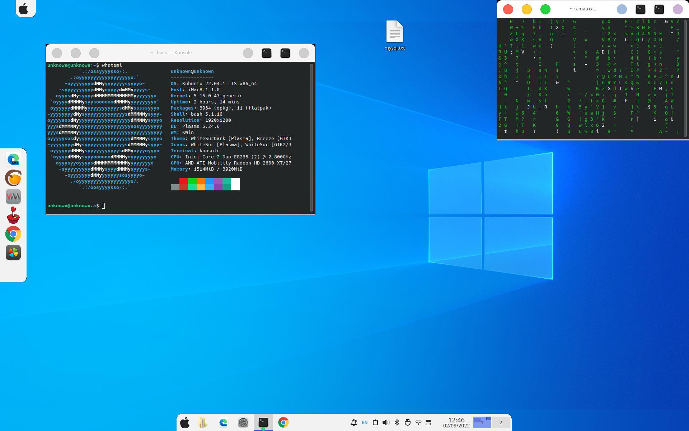Open Microsoft Edge Beta from the left dock

tap(13, 159)
